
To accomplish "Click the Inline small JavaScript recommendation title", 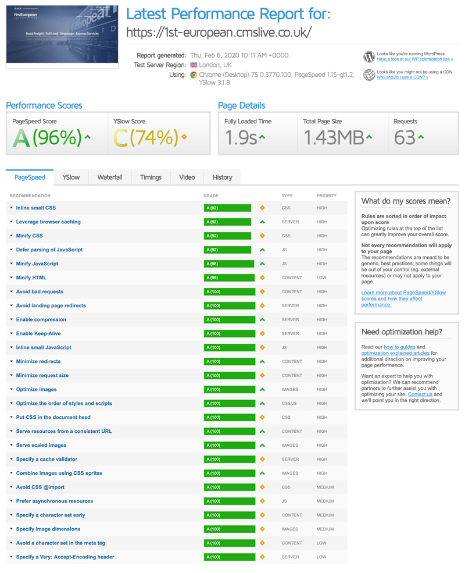I will [44, 347].
